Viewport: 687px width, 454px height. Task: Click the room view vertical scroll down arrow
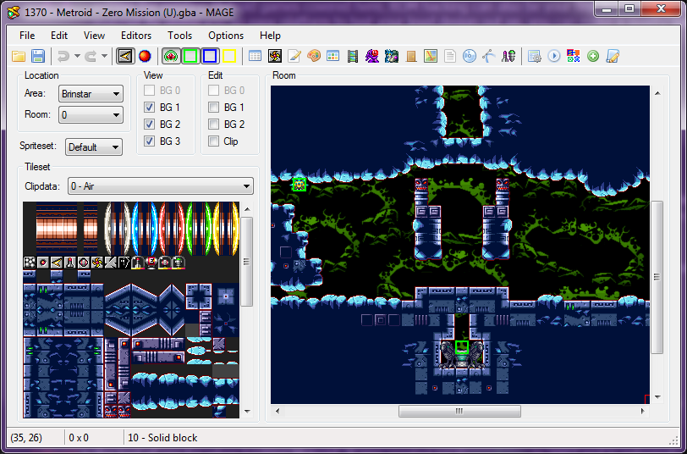tap(657, 397)
